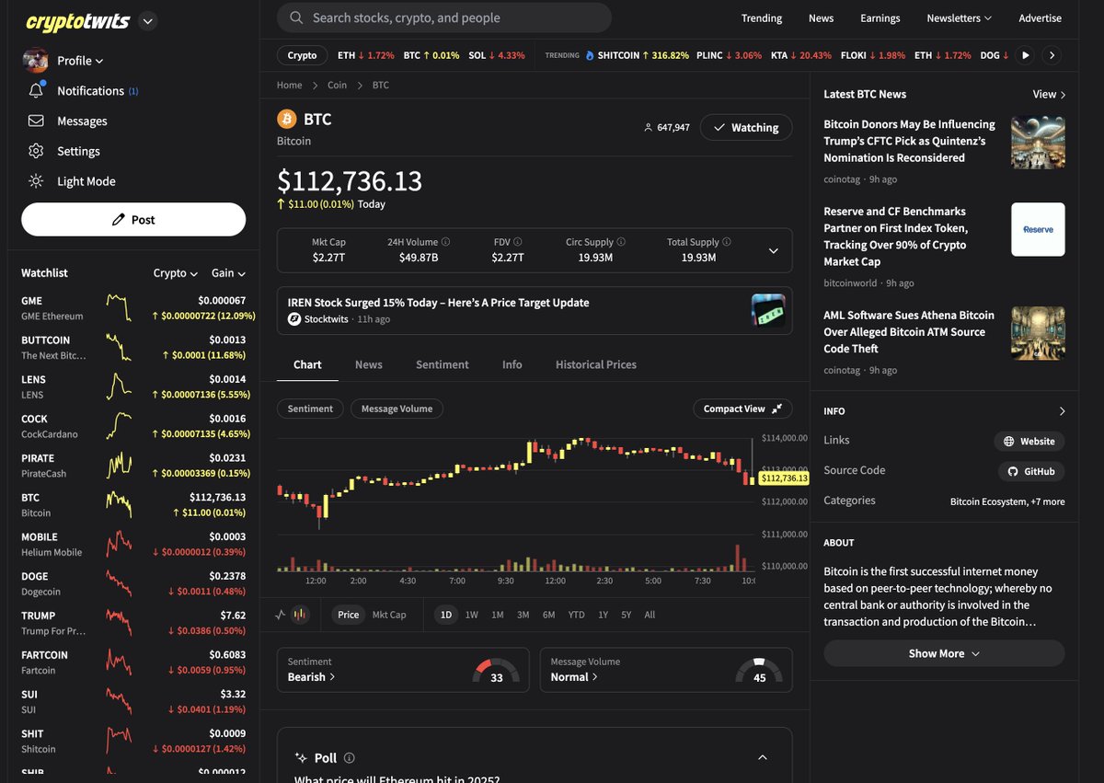Toggle the Message Volume chart overlay

pyautogui.click(x=397, y=409)
